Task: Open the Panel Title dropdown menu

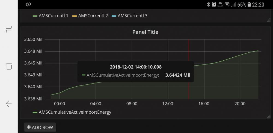Action: [x=145, y=32]
